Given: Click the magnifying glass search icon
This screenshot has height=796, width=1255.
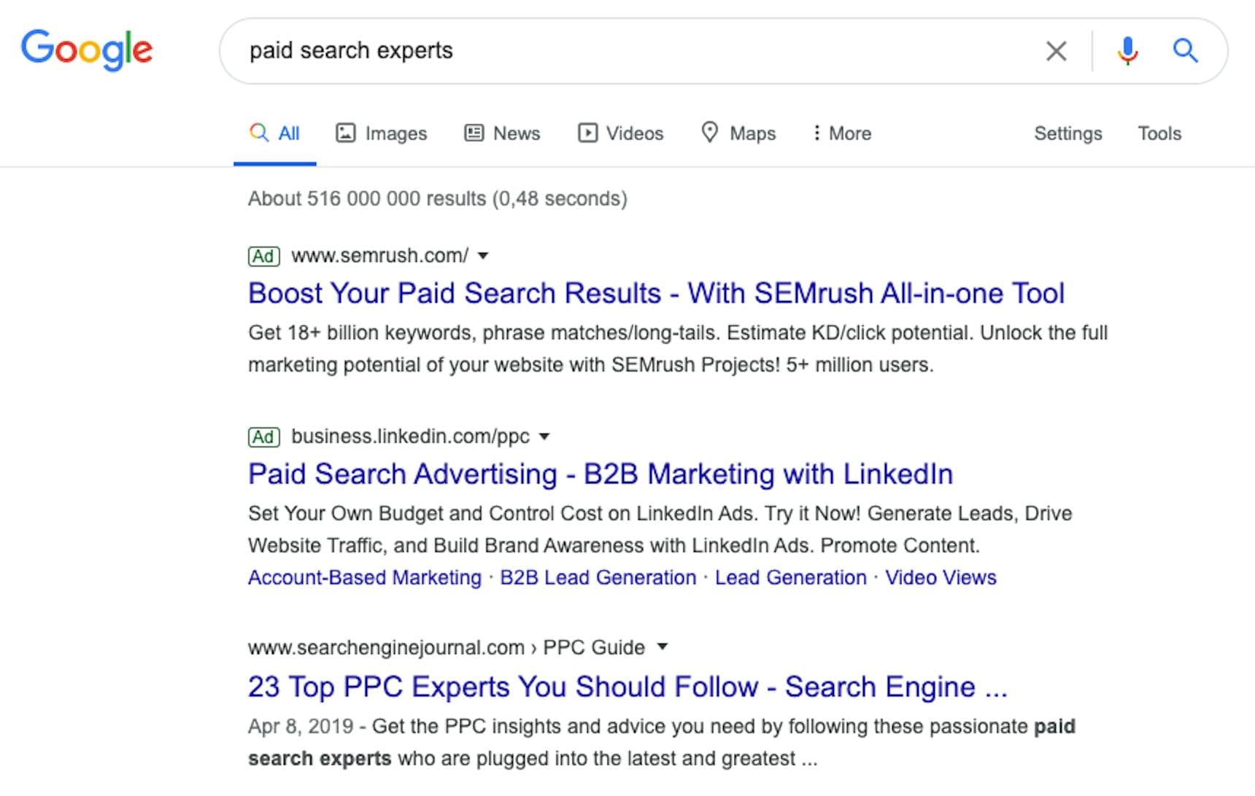Looking at the screenshot, I should 1186,51.
